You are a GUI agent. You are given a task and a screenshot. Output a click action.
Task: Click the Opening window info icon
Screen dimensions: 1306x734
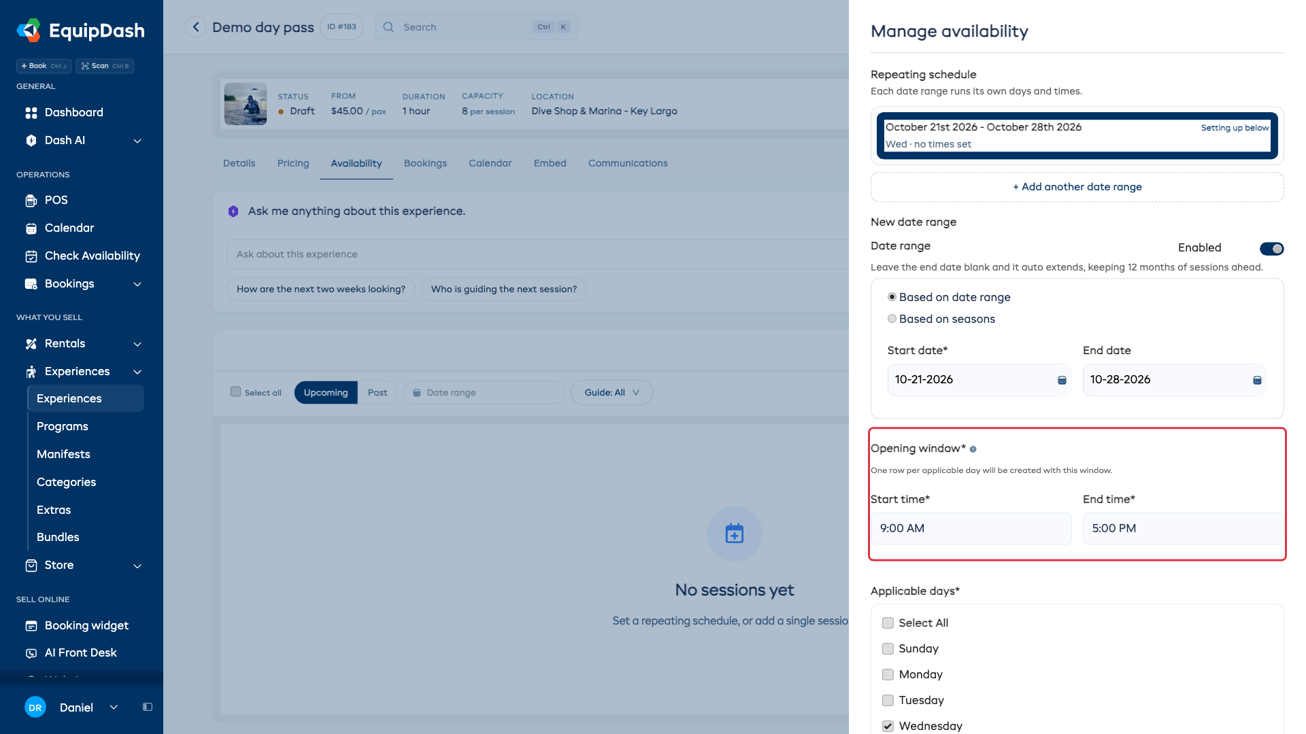973,449
